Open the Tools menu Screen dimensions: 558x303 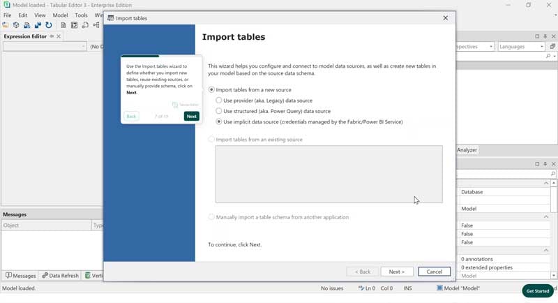point(81,15)
